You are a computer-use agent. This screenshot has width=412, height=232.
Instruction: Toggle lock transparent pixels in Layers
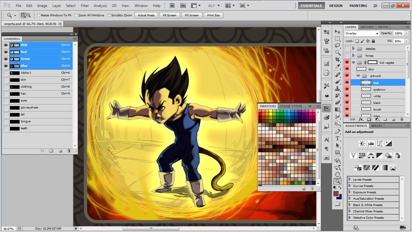(357, 41)
